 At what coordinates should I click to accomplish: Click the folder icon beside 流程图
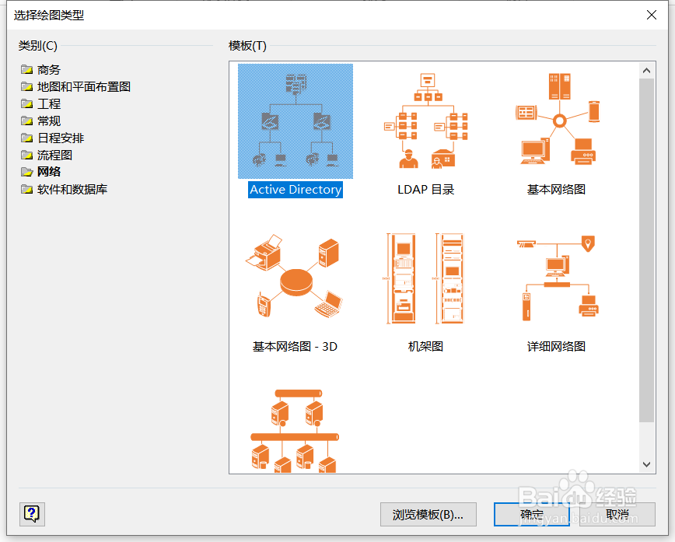point(26,154)
